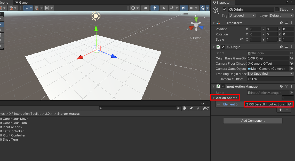The width and height of the screenshot is (295, 161).
Task: Uncheck the Input Action Manager component
Action: (223, 86)
